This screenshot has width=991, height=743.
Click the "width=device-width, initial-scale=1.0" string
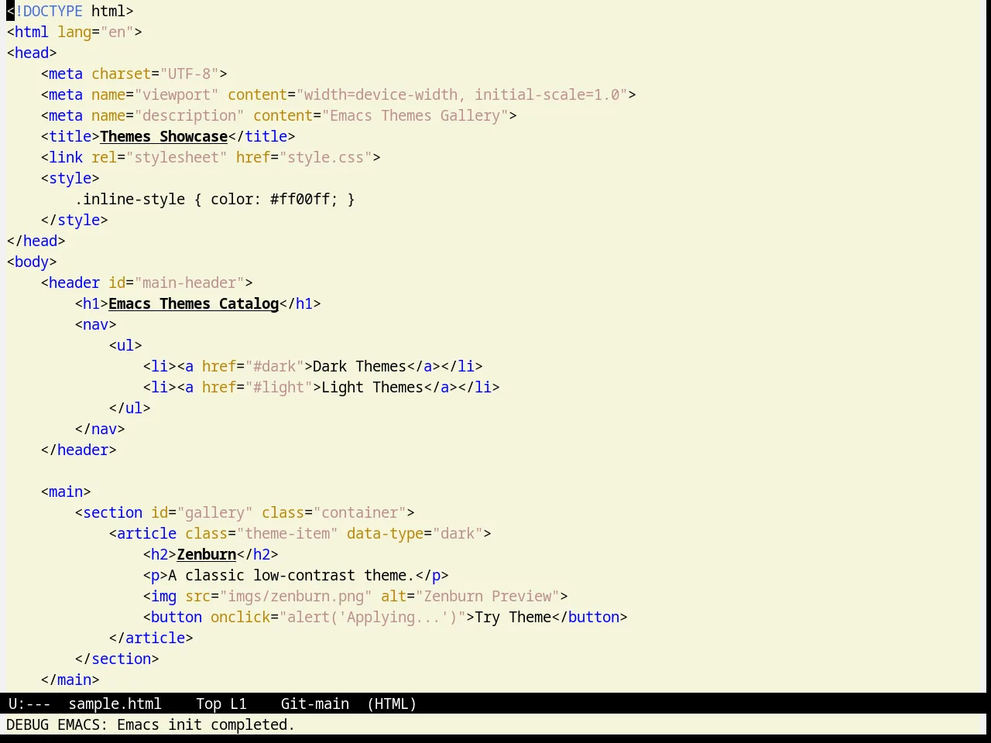[462, 94]
